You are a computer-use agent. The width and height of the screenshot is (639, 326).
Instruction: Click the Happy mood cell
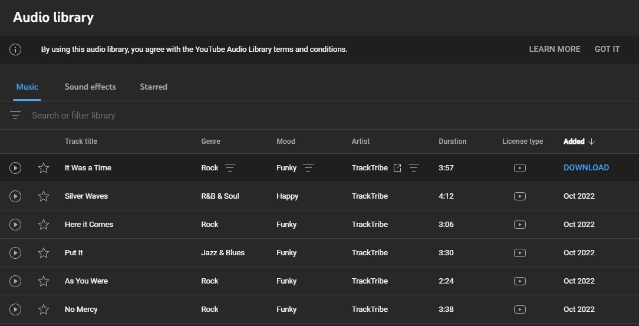287,196
